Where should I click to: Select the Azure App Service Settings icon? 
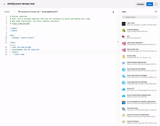(124, 83)
